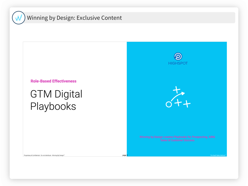
Task: Click 'The SaaS Sales Method' footer text
Action: 218,155
